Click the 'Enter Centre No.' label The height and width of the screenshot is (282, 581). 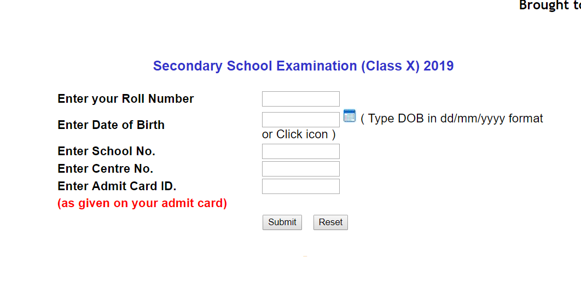pos(105,169)
